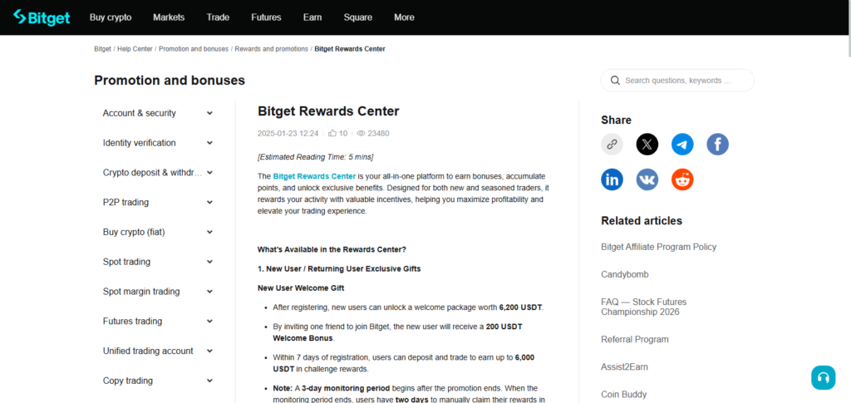Click the Estimated Reading Time text
851x403 pixels.
coord(315,157)
